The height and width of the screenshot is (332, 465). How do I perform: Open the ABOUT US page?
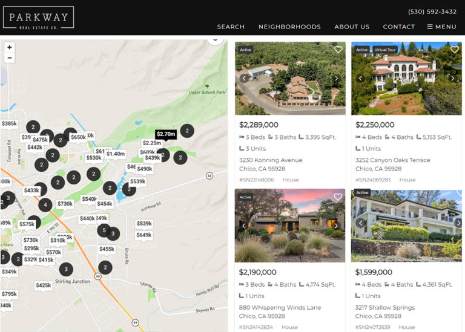coord(352,27)
